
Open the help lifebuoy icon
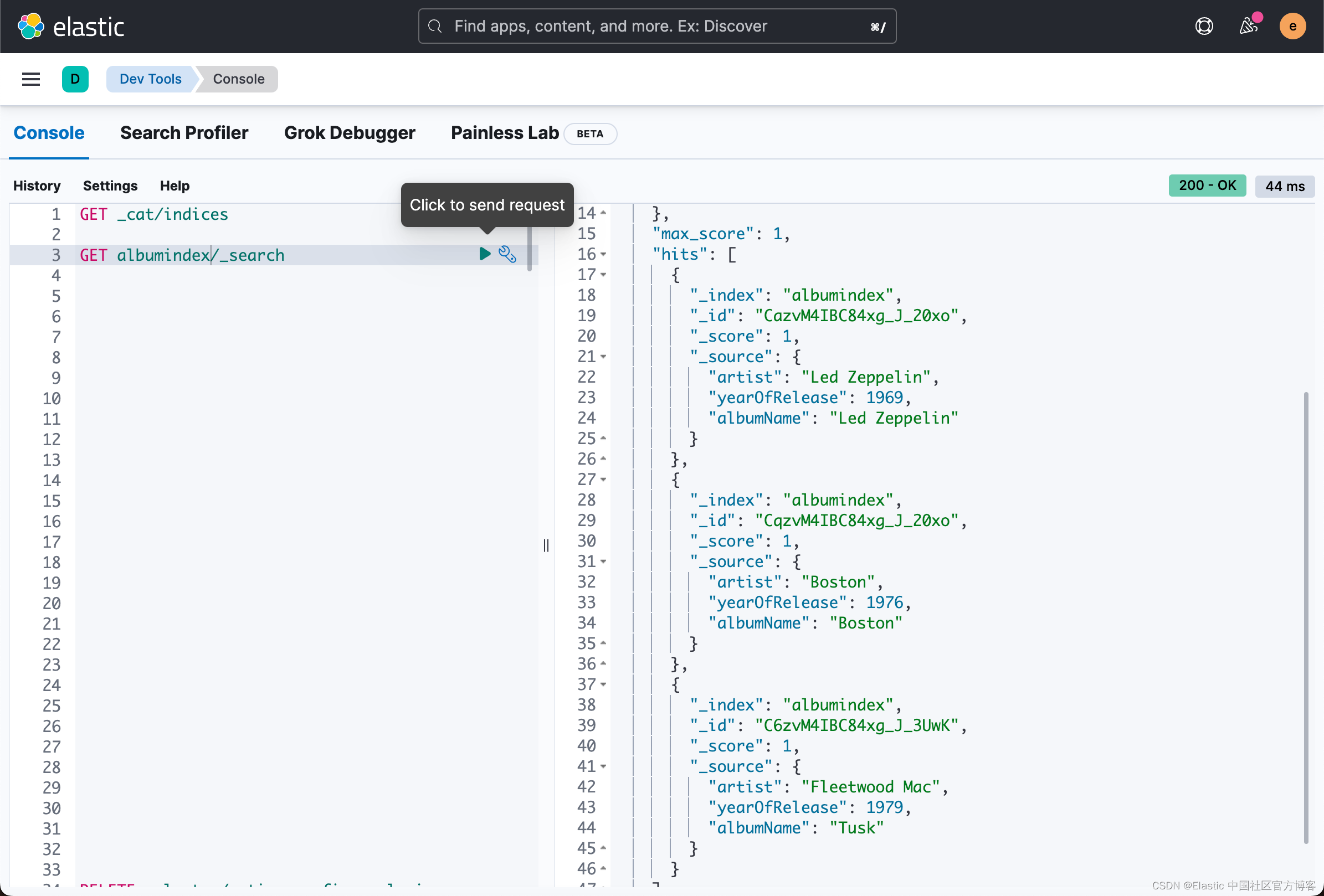[x=1203, y=26]
